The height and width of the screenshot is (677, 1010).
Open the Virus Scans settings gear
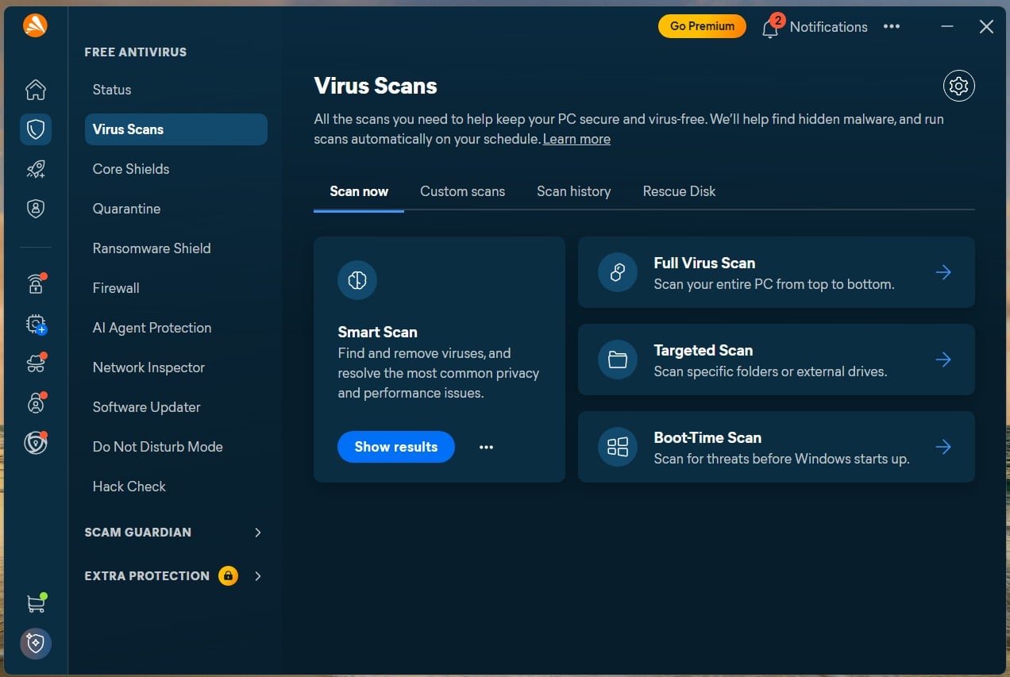959,86
